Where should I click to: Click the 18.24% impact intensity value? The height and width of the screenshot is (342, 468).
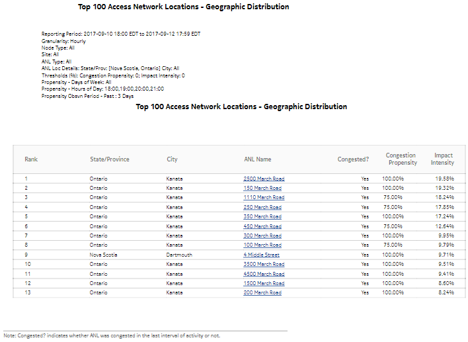click(x=444, y=197)
